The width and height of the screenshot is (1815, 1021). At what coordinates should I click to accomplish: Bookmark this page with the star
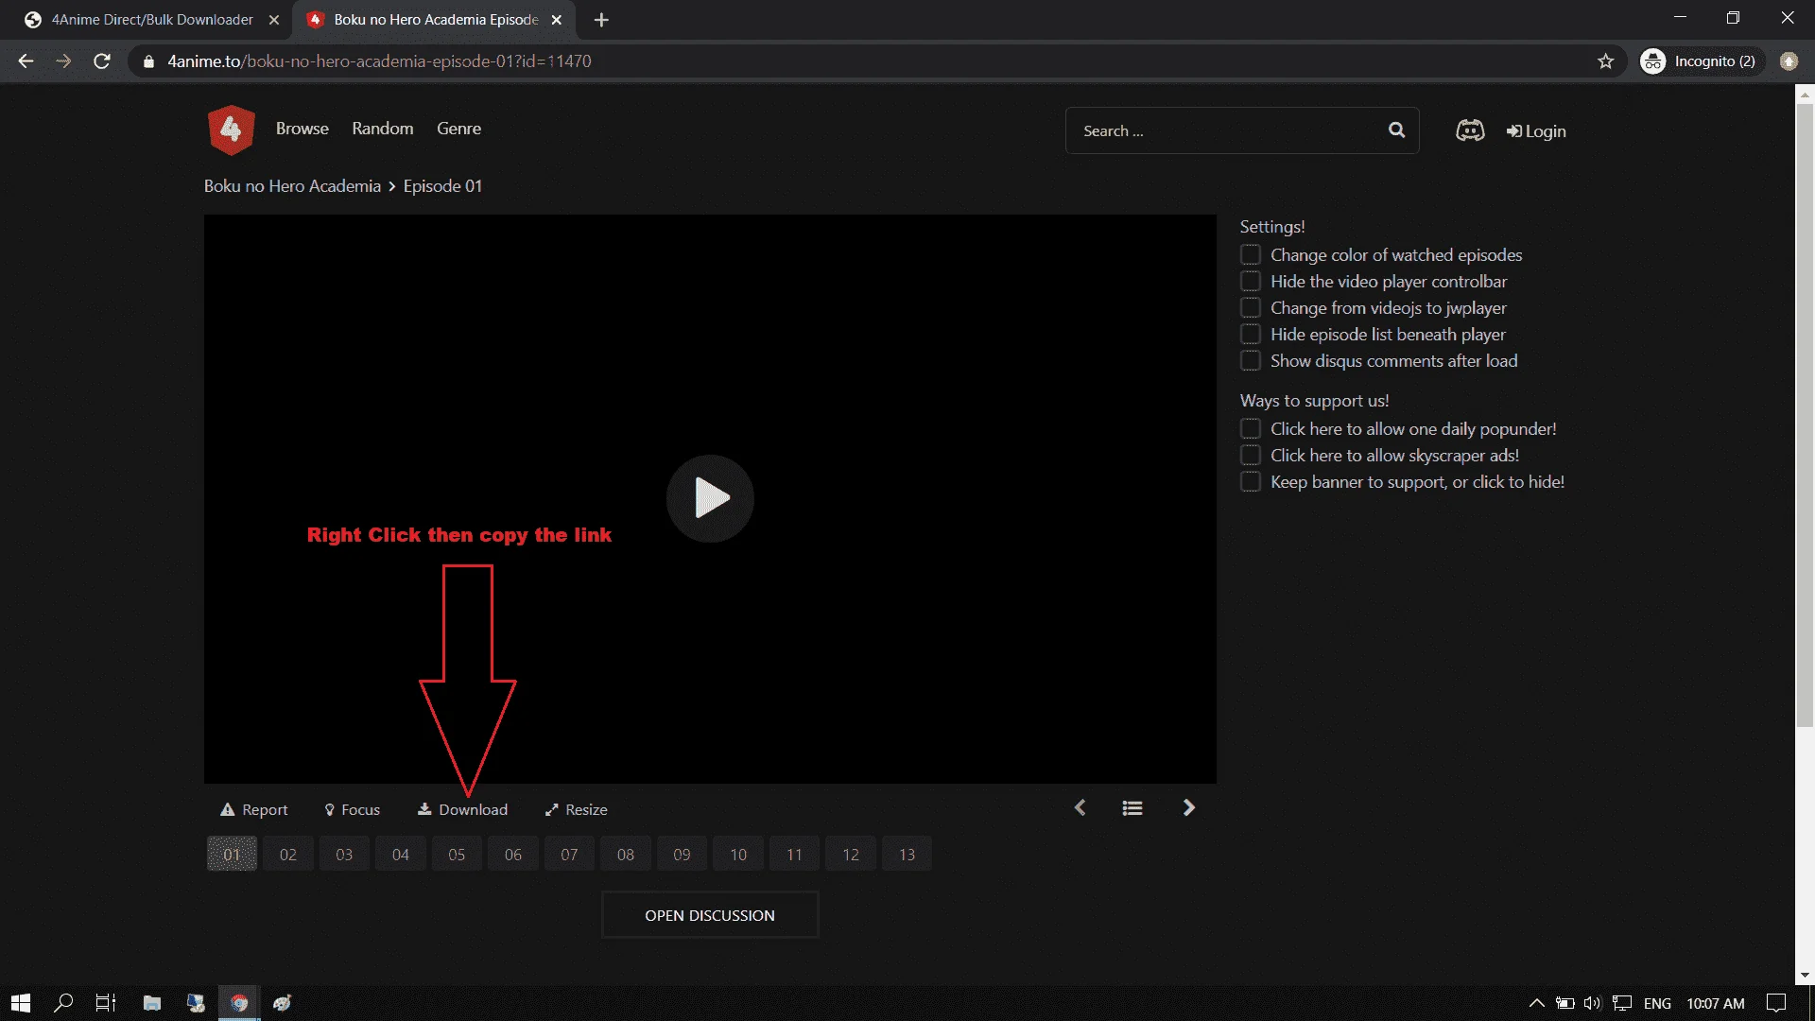[1605, 61]
